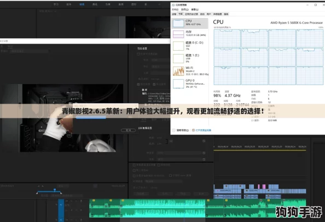Open the Disk 1 (E:) performance view
325x222 pixels.
(190, 58)
